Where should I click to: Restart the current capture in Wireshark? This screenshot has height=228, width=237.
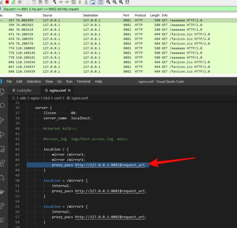coord(13,2)
